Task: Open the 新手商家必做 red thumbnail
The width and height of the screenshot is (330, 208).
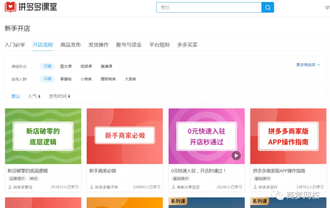Action: 124,136
